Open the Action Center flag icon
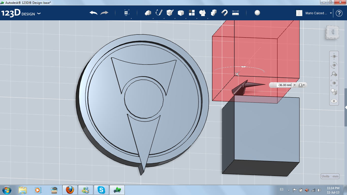Image resolution: width=347 pixels, height=195 pixels. (295, 190)
